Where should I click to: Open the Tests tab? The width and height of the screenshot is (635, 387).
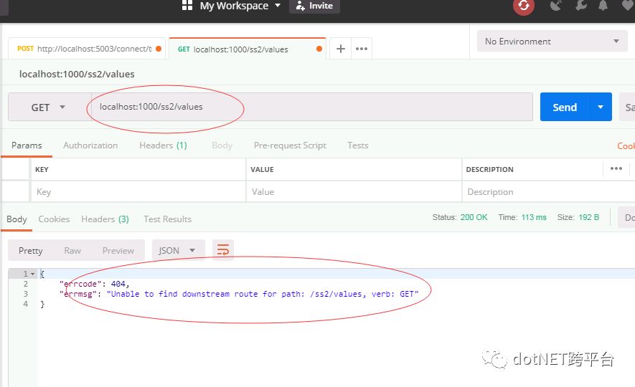coord(358,145)
